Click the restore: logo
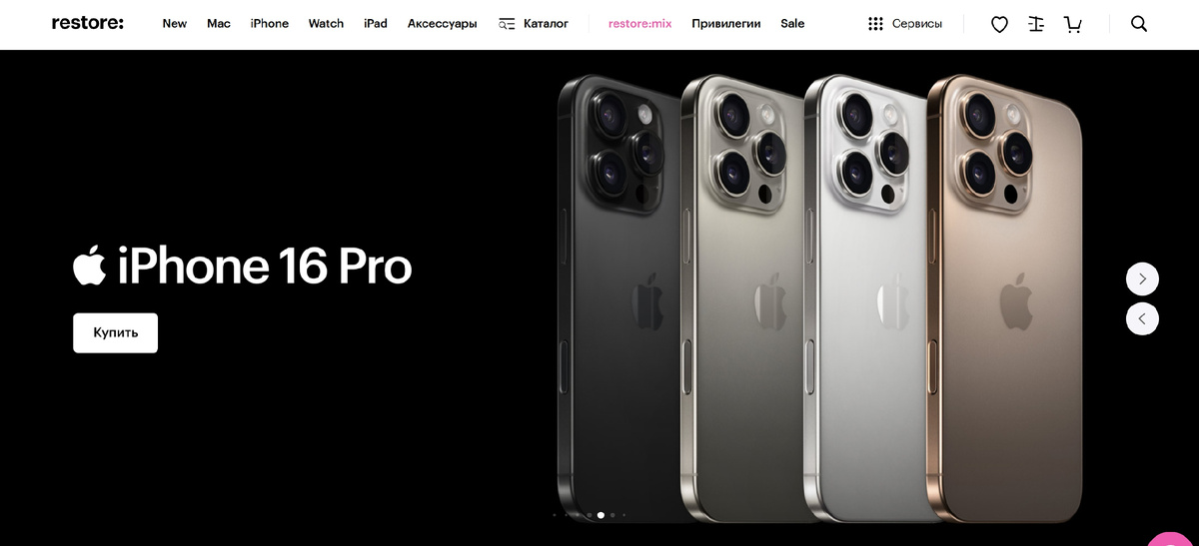Image resolution: width=1199 pixels, height=546 pixels. click(x=88, y=23)
